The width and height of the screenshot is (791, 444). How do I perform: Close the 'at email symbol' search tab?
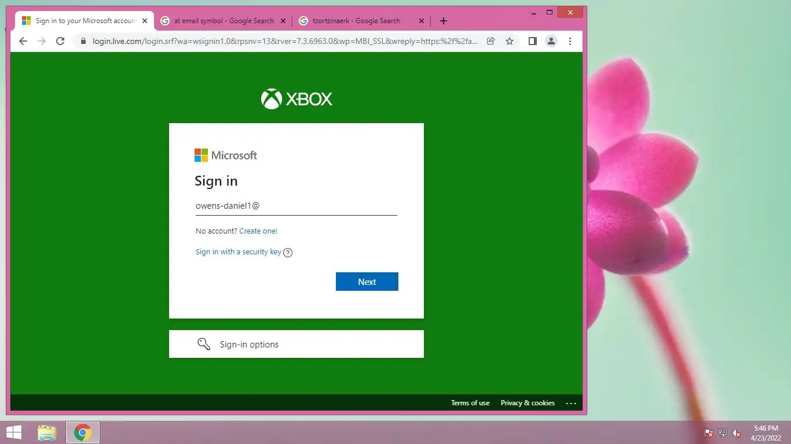283,21
